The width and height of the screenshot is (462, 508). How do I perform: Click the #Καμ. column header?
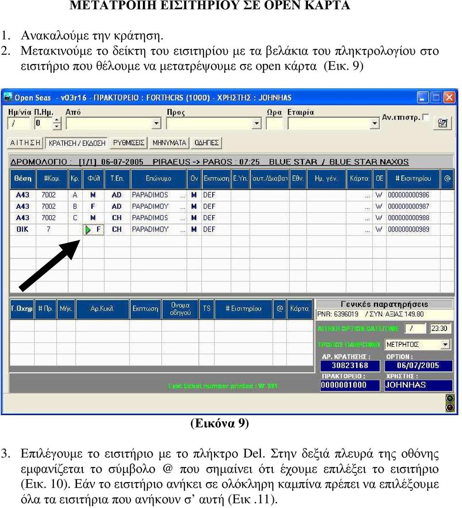coord(52,179)
